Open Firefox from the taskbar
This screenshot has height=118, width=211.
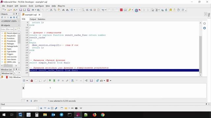95,115
